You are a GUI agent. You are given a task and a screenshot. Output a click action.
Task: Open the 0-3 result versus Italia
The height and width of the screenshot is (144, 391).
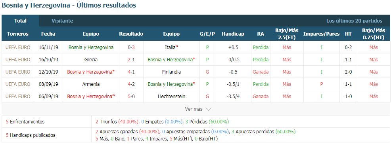[131, 47]
